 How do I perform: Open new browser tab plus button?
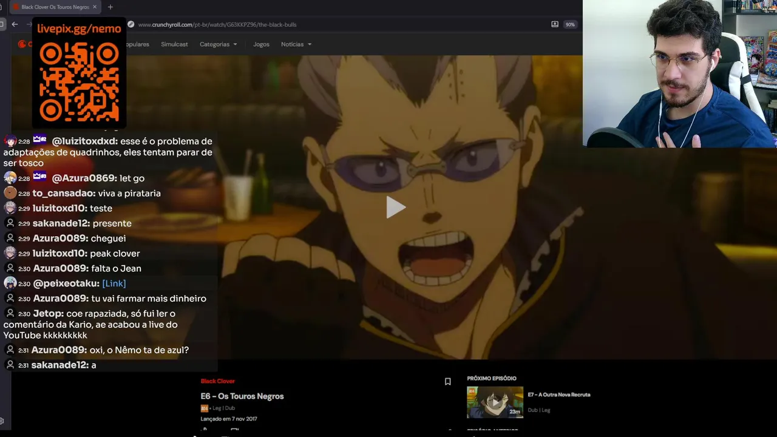(110, 7)
